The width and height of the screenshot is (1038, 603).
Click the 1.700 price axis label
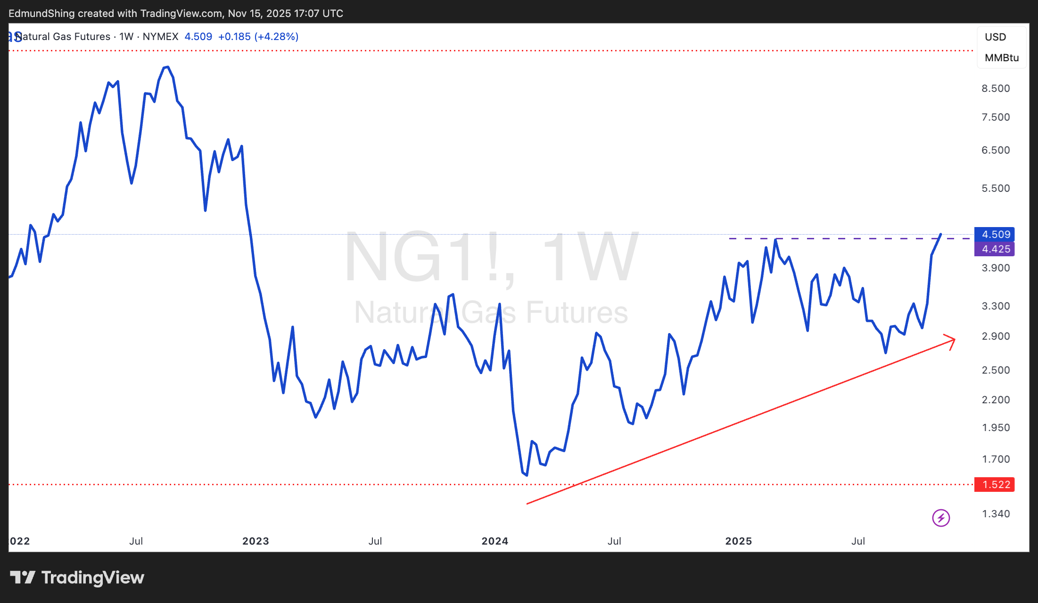[996, 459]
